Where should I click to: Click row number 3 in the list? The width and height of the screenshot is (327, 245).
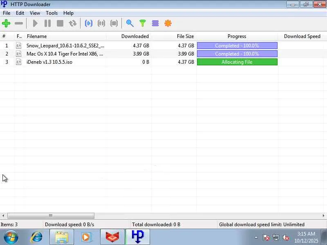[x=7, y=62]
